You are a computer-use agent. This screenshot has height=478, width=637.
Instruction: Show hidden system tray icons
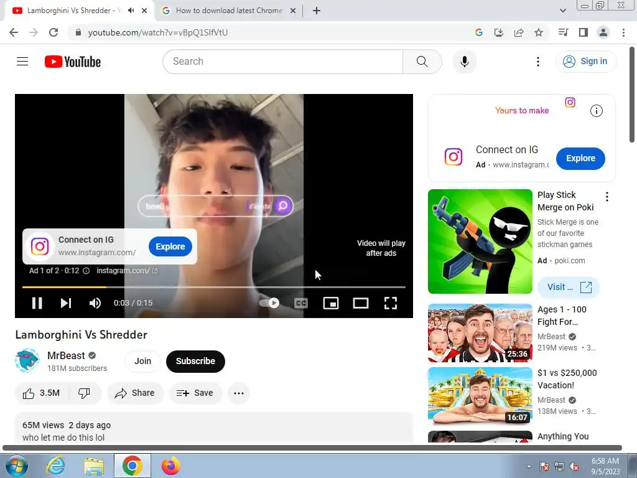click(529, 466)
